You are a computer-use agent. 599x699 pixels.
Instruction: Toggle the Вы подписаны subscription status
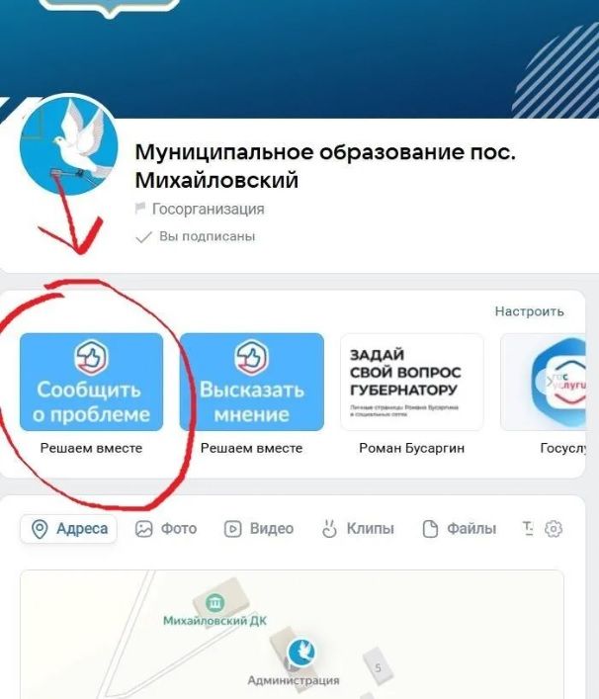[195, 236]
